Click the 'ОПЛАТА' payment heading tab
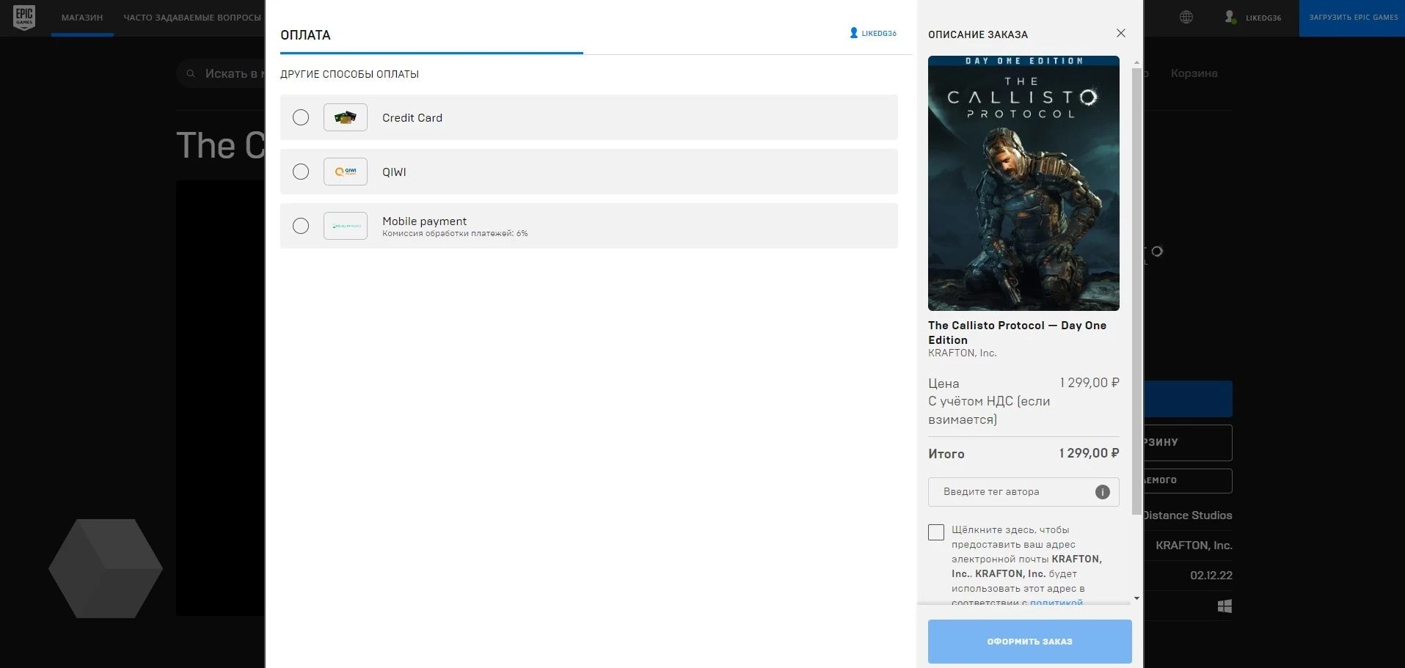 [x=305, y=35]
